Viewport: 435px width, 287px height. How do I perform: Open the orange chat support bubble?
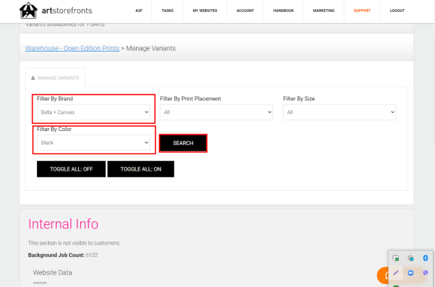pyautogui.click(x=384, y=275)
